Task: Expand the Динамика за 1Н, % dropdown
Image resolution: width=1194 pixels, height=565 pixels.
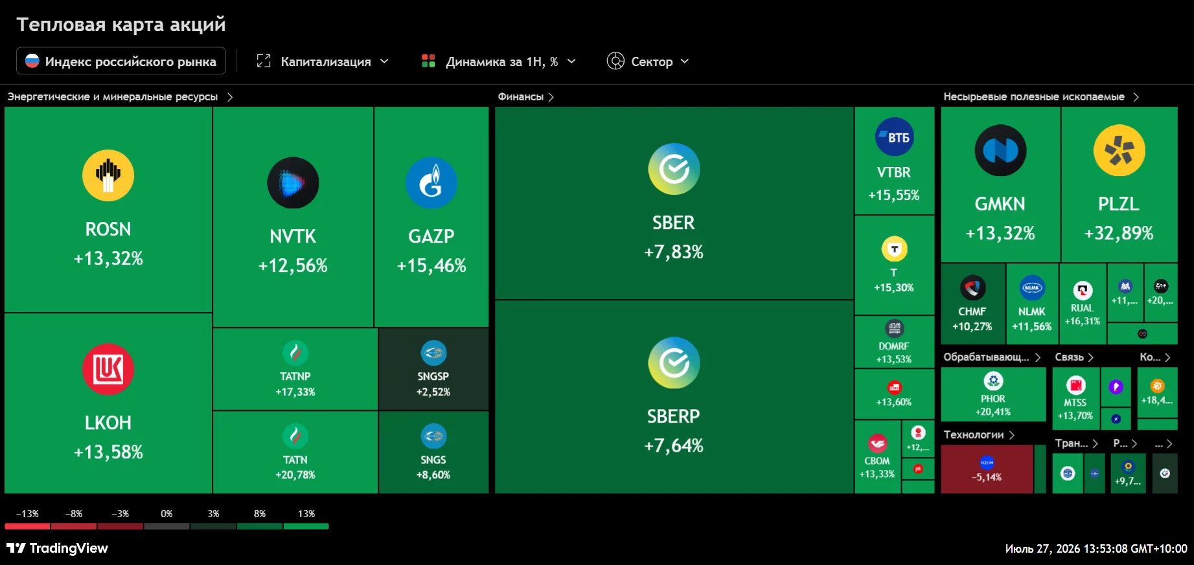Action: [x=498, y=61]
